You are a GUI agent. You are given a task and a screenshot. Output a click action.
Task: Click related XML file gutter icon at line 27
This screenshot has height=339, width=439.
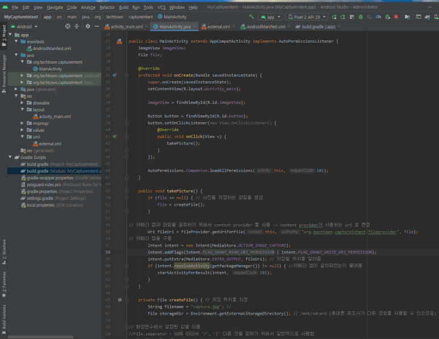click(119, 41)
